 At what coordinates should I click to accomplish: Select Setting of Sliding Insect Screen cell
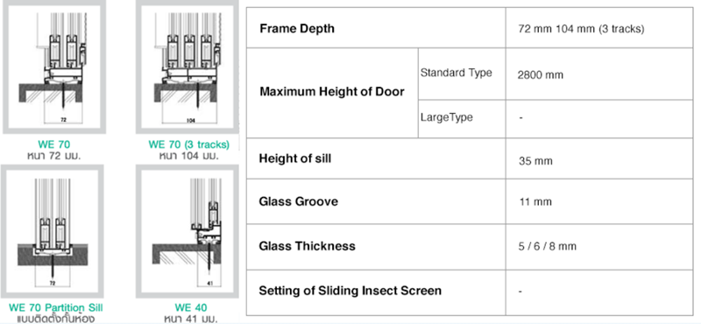(376, 292)
